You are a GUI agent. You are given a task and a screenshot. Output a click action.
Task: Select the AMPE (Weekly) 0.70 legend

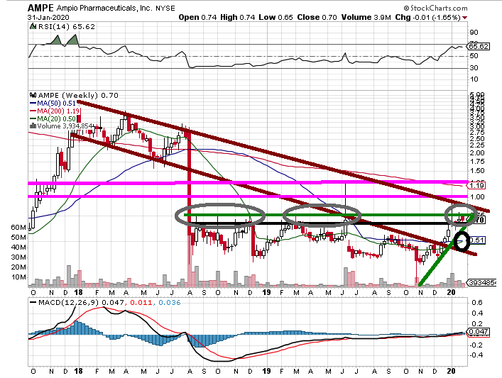(78, 95)
